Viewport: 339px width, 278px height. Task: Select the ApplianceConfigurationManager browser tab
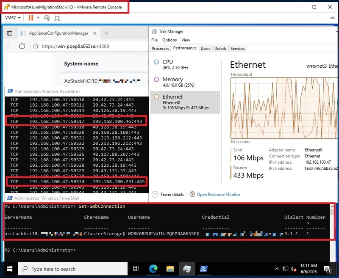58,33
